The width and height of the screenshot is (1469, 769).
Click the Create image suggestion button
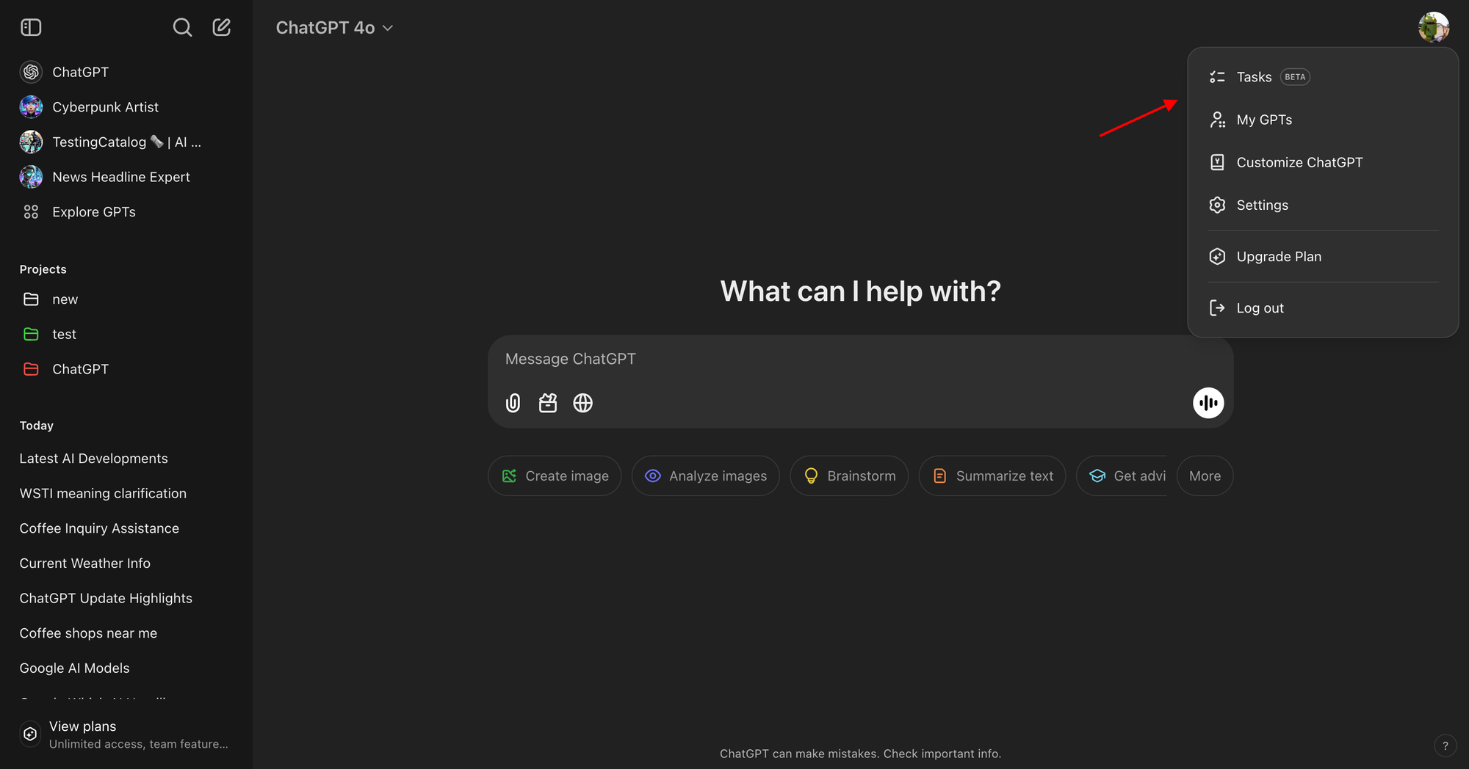(x=555, y=475)
